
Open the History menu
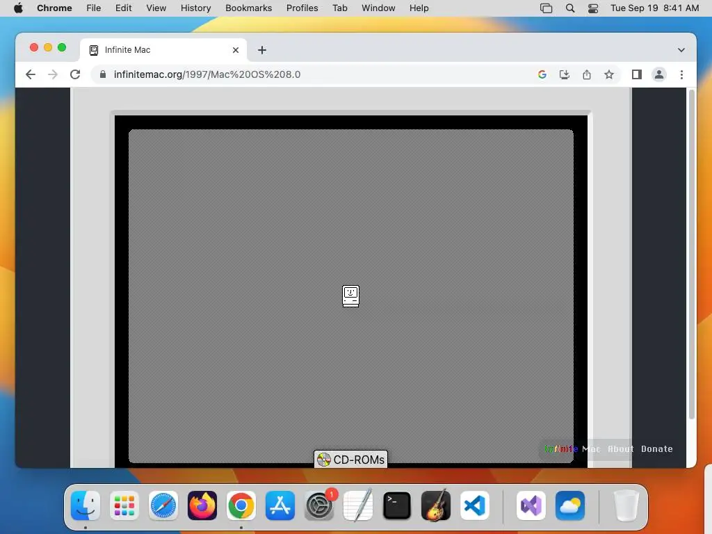coord(195,8)
